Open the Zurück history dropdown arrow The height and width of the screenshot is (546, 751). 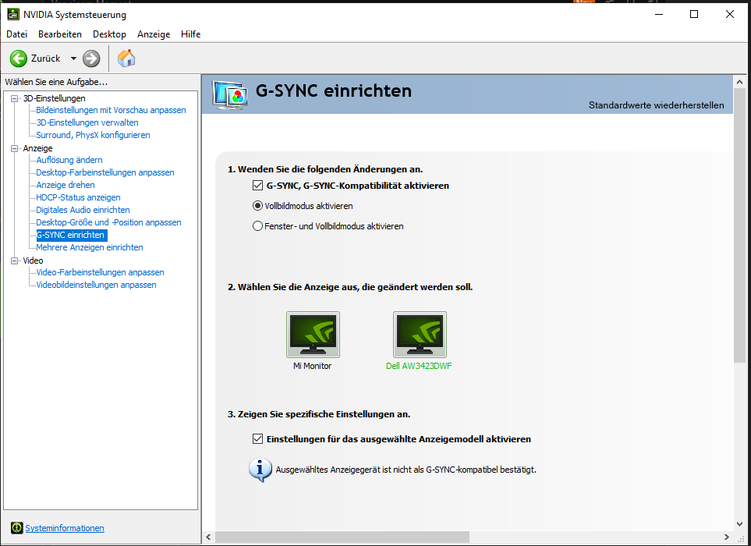73,58
